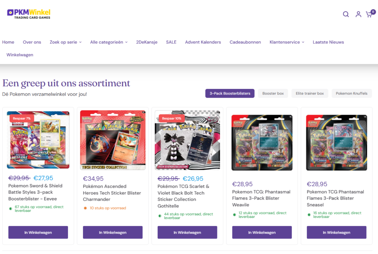Click the PKMWinkel logo
The width and height of the screenshot is (378, 254).
29,14
